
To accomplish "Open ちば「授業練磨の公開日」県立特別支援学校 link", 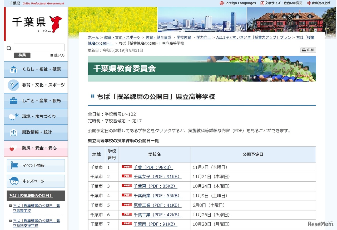I will click(x=36, y=223).
